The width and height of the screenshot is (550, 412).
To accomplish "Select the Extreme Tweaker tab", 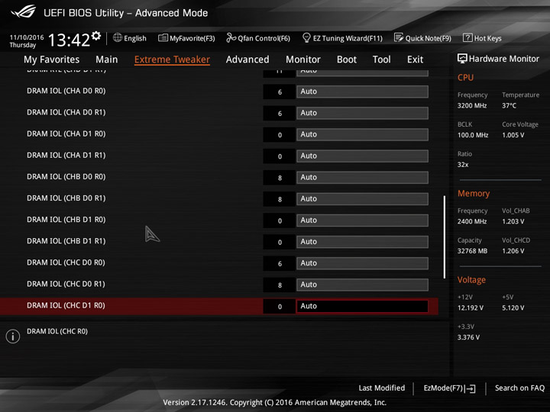I will tap(172, 60).
